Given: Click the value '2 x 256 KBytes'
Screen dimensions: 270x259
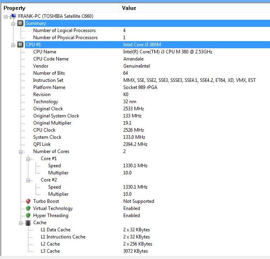Looking at the screenshot, I should click(x=138, y=244).
